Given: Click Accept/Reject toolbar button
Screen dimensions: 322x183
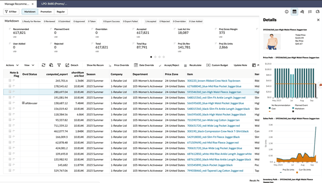Looking at the screenshot, I should (169, 65).
